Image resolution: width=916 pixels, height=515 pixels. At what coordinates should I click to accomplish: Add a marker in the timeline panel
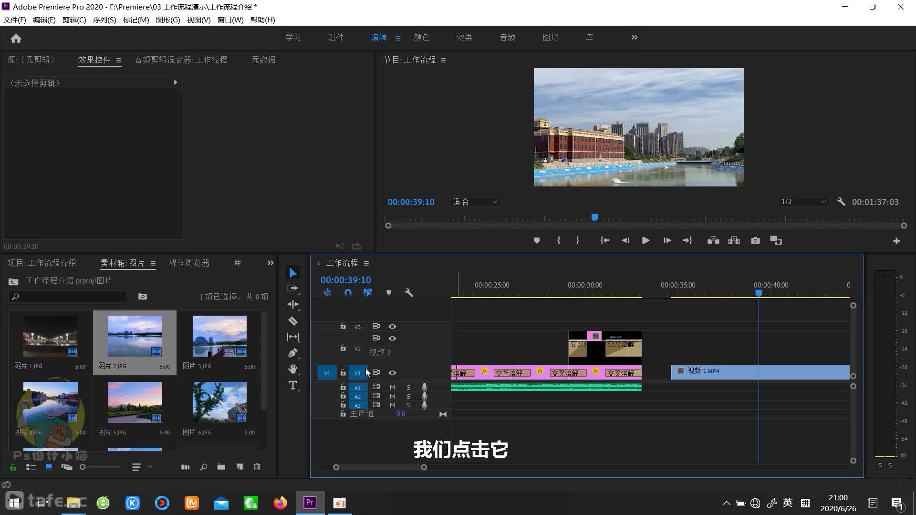coord(389,293)
